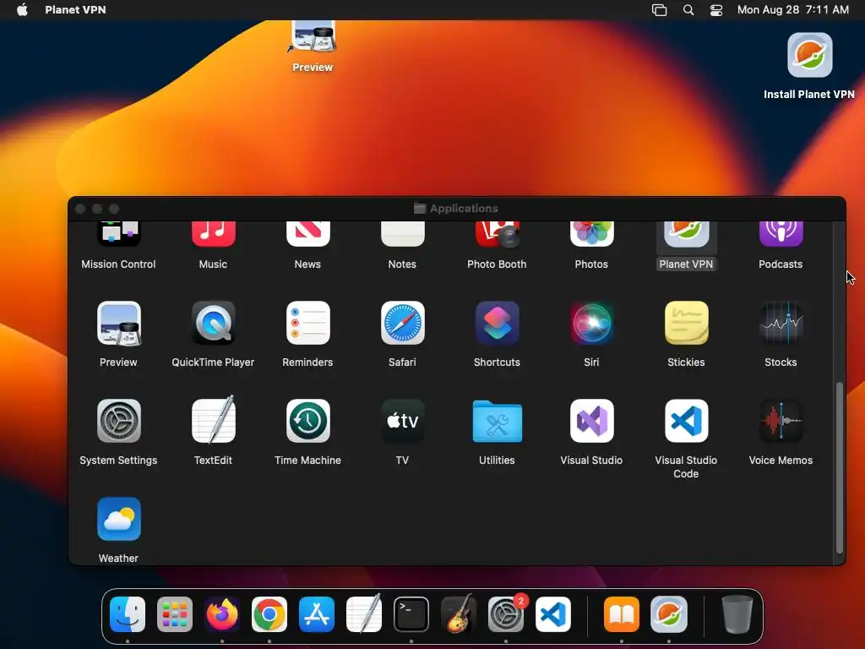Click the Applications window vertical scrollbar
The image size is (865, 649).
click(839, 466)
